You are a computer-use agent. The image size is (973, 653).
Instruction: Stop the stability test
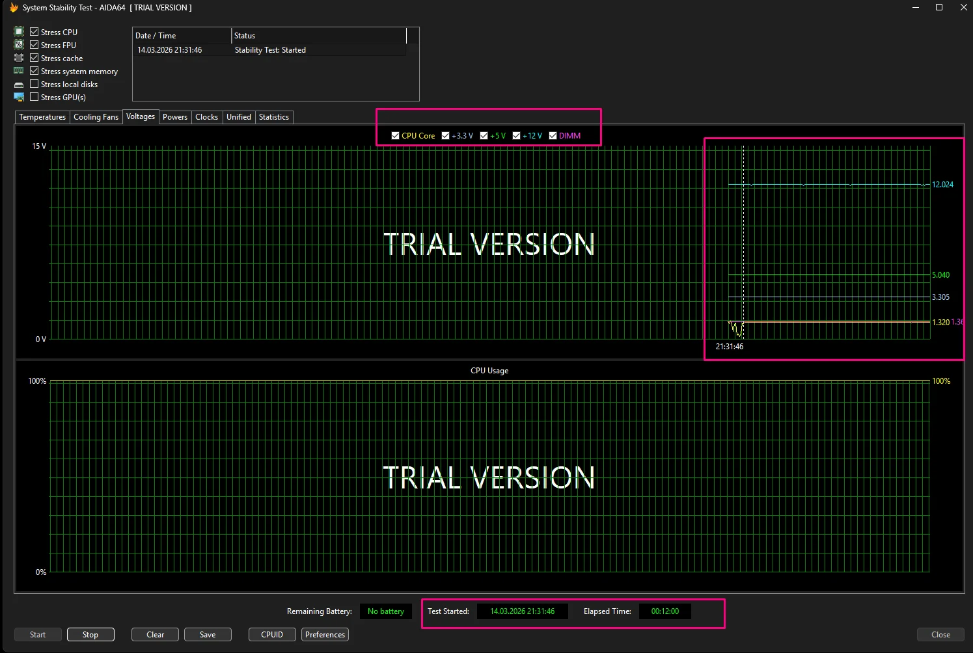coord(90,635)
